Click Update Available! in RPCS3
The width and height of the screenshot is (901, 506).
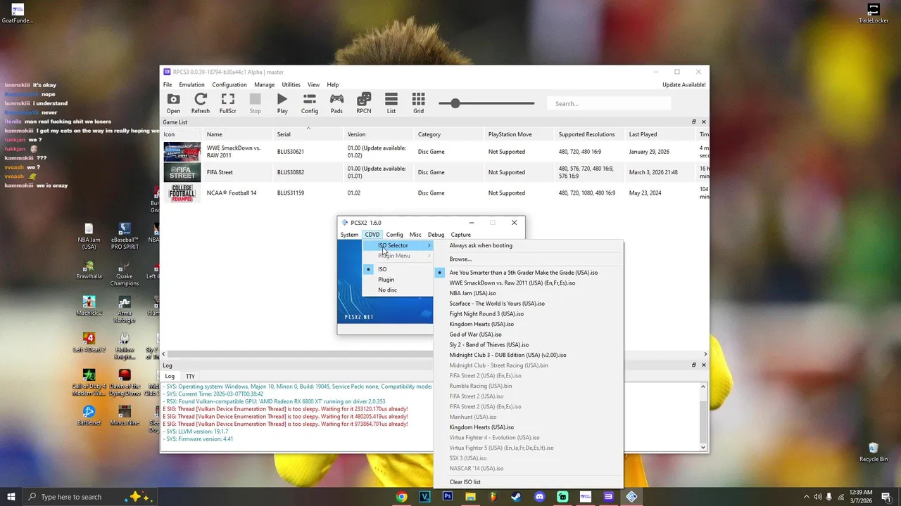[683, 85]
